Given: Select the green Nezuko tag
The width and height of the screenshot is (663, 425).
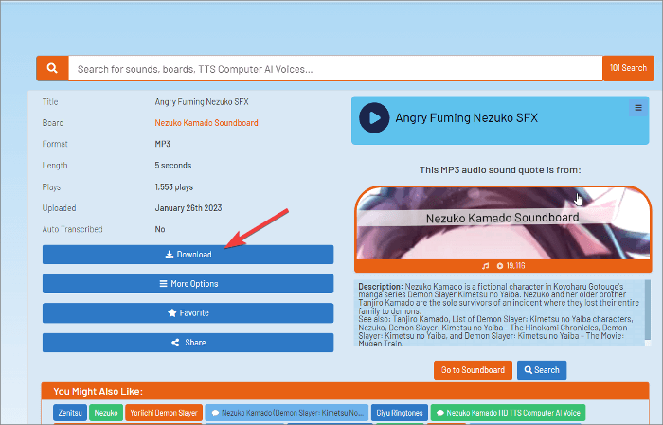Looking at the screenshot, I should [x=105, y=414].
